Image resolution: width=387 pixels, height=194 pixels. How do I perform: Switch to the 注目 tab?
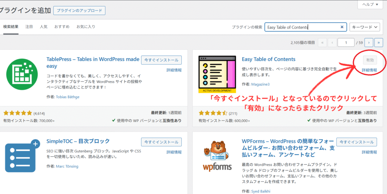[29, 27]
